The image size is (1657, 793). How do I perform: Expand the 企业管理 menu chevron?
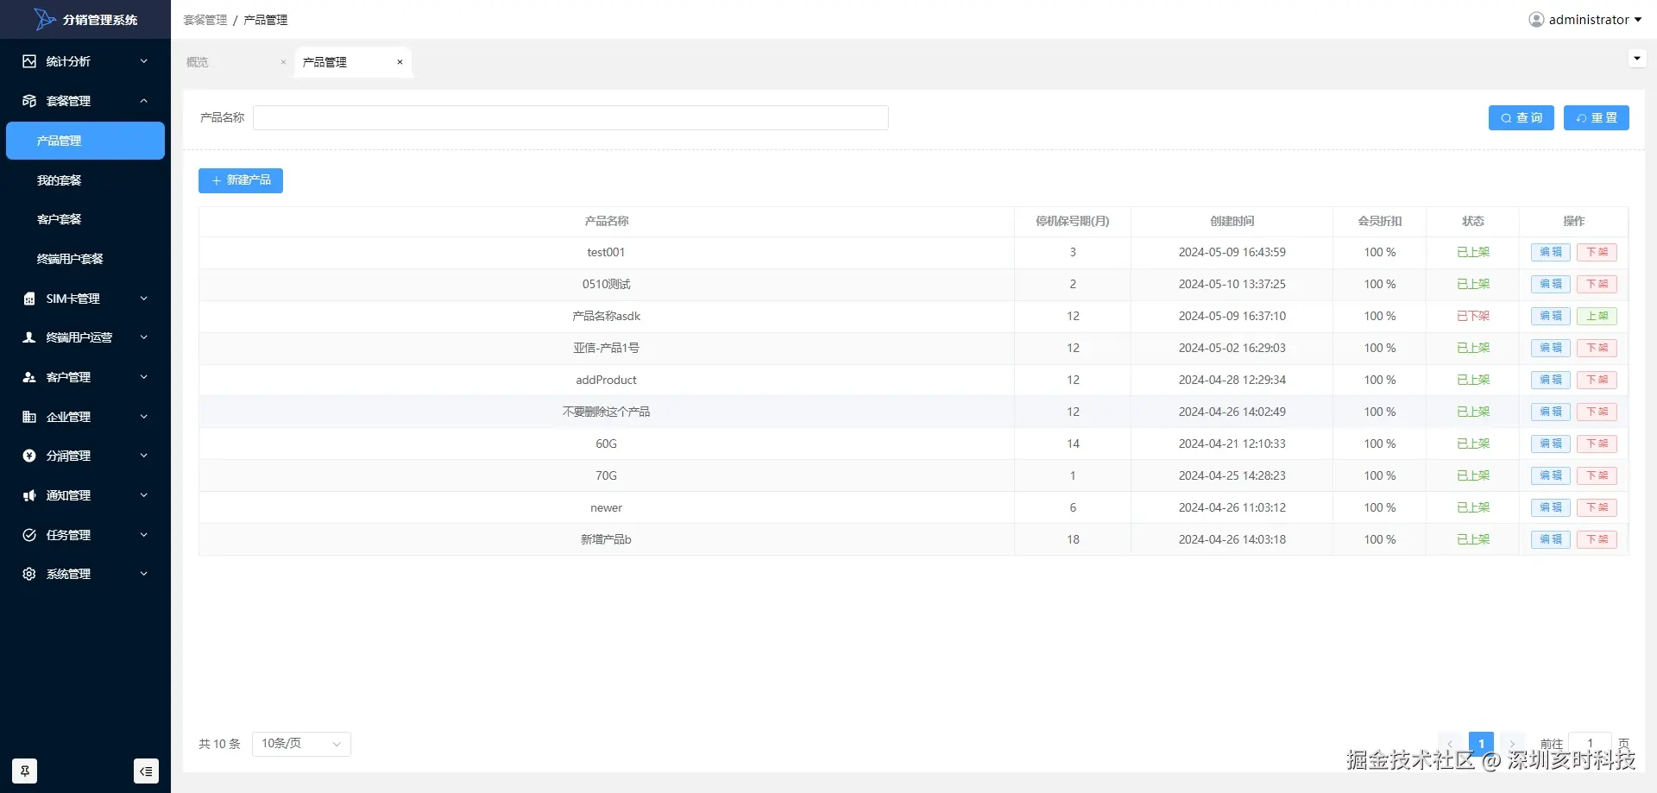tap(144, 417)
